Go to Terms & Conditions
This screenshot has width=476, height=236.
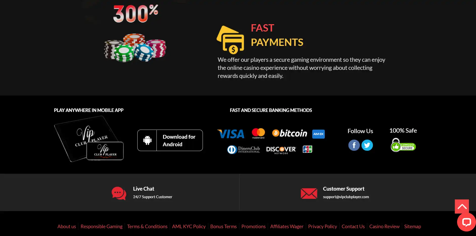coord(147,226)
